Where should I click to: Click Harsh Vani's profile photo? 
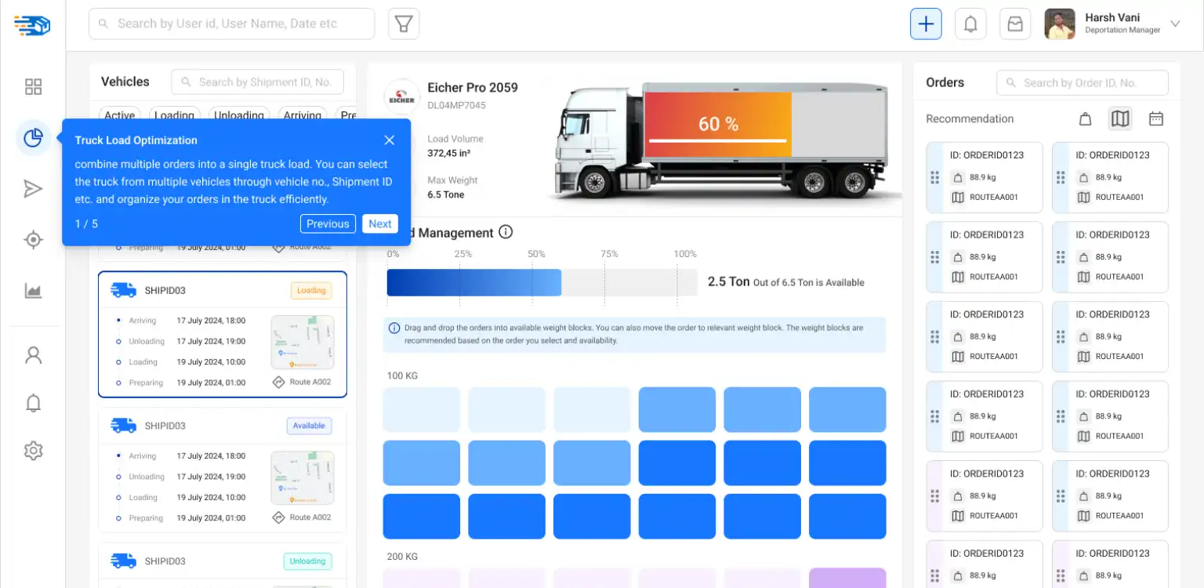pyautogui.click(x=1060, y=24)
